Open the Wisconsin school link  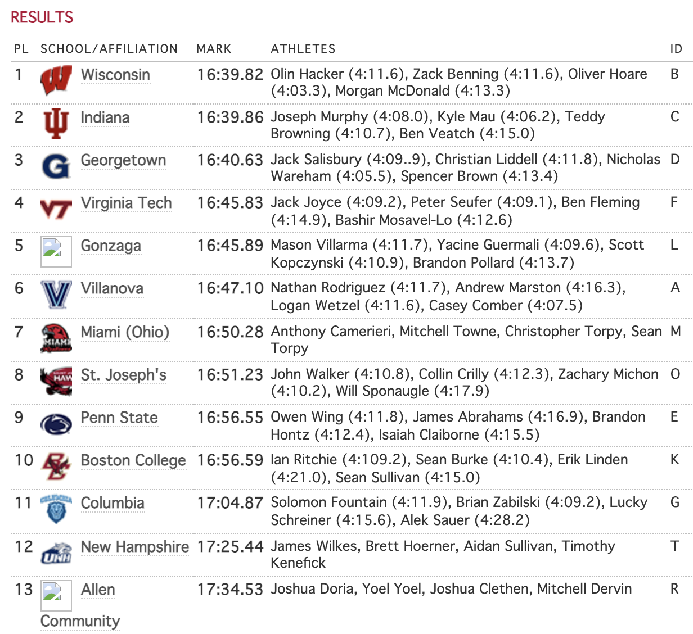click(x=115, y=75)
